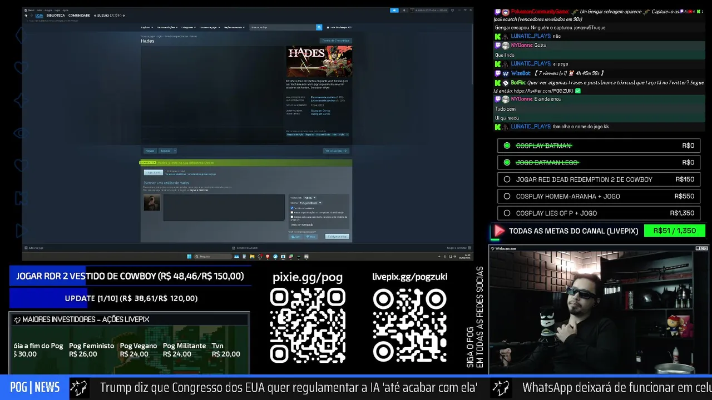Click the JOGAR RDR 2 cowboy donation progress bar

tap(130, 276)
